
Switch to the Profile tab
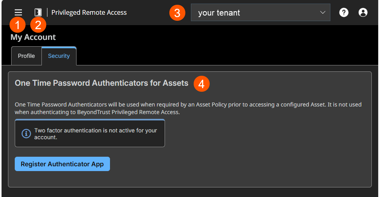pos(26,56)
